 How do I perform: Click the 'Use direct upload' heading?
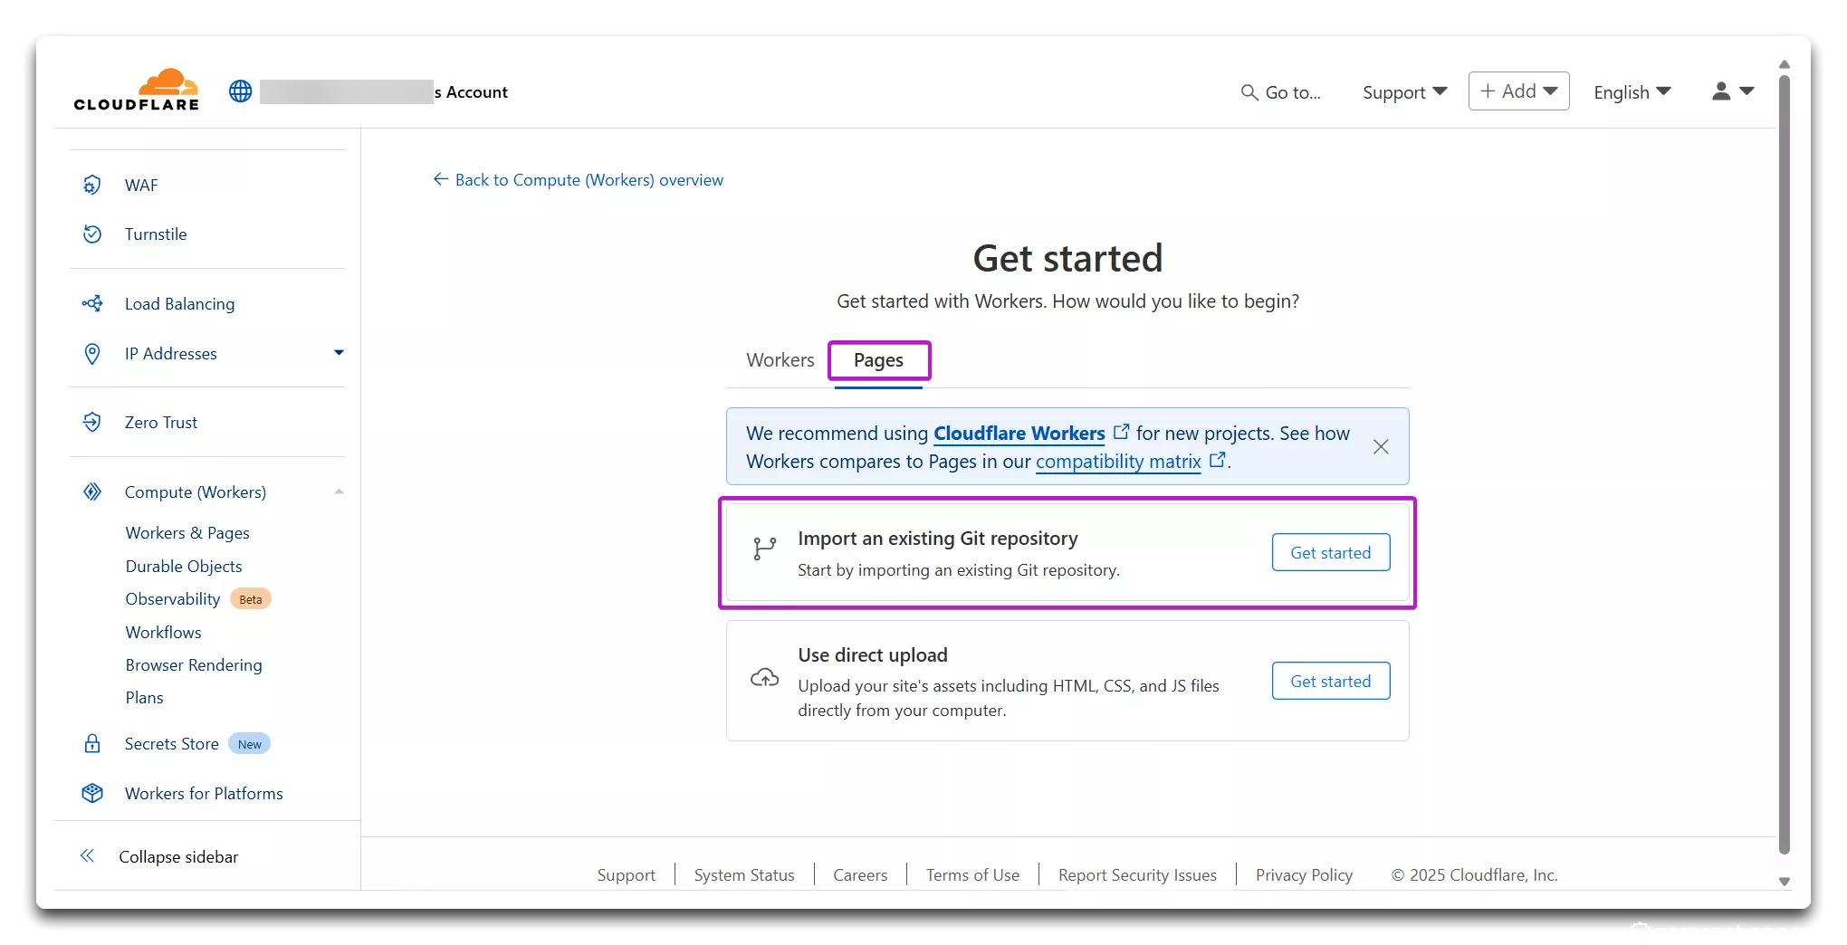tap(873, 654)
